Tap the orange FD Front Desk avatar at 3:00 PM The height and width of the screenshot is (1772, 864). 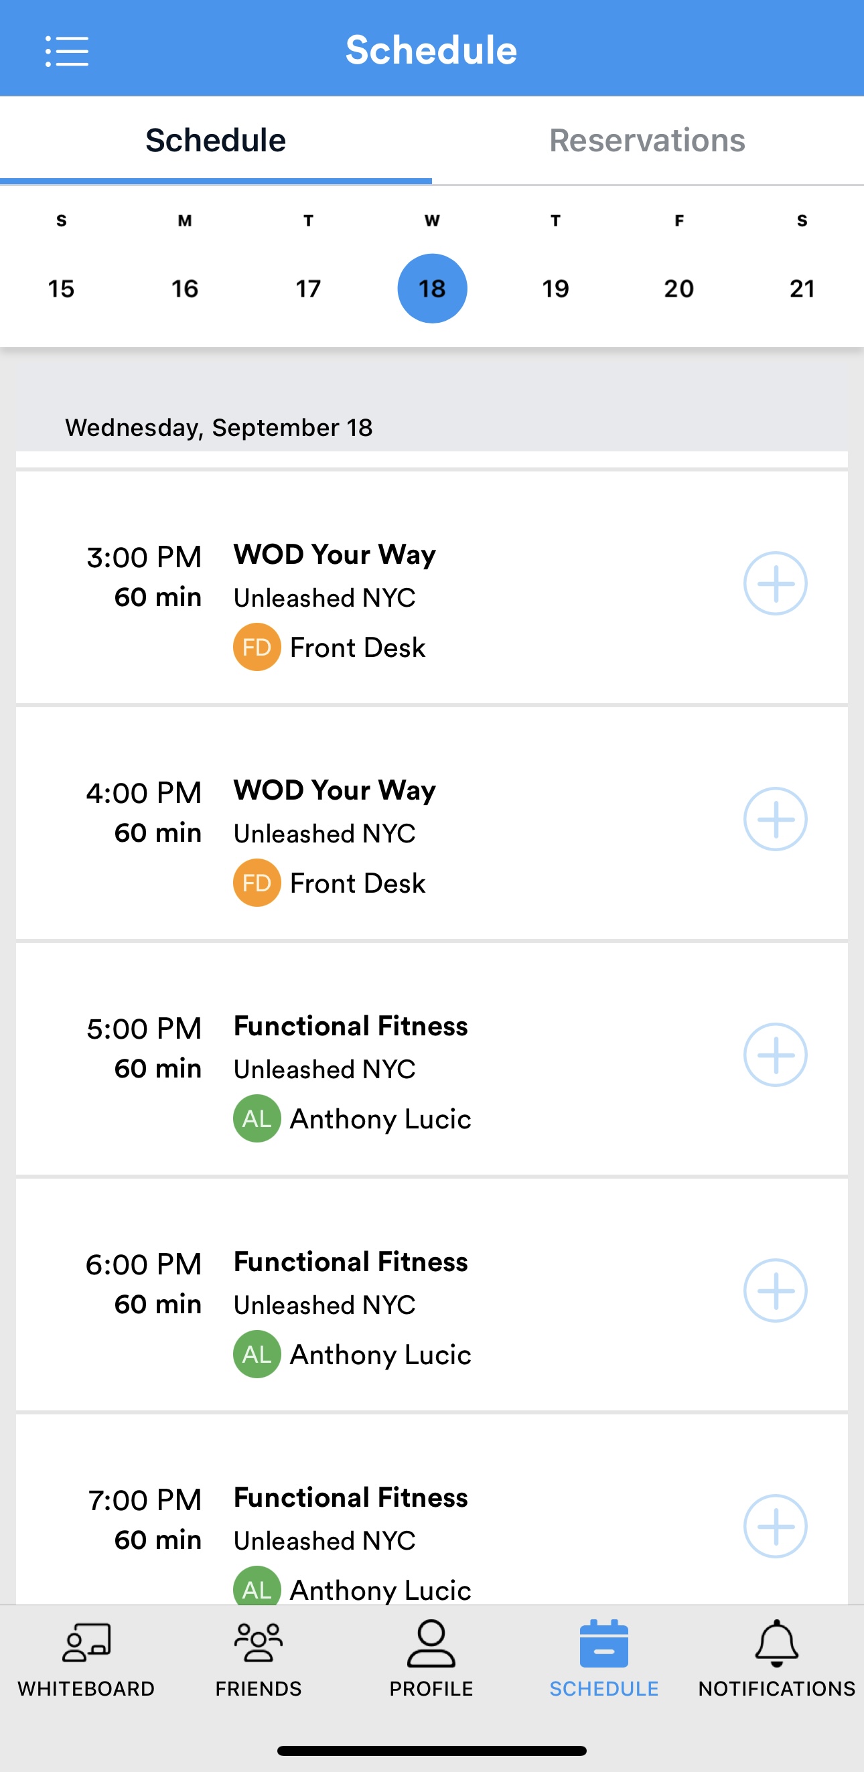pos(257,647)
